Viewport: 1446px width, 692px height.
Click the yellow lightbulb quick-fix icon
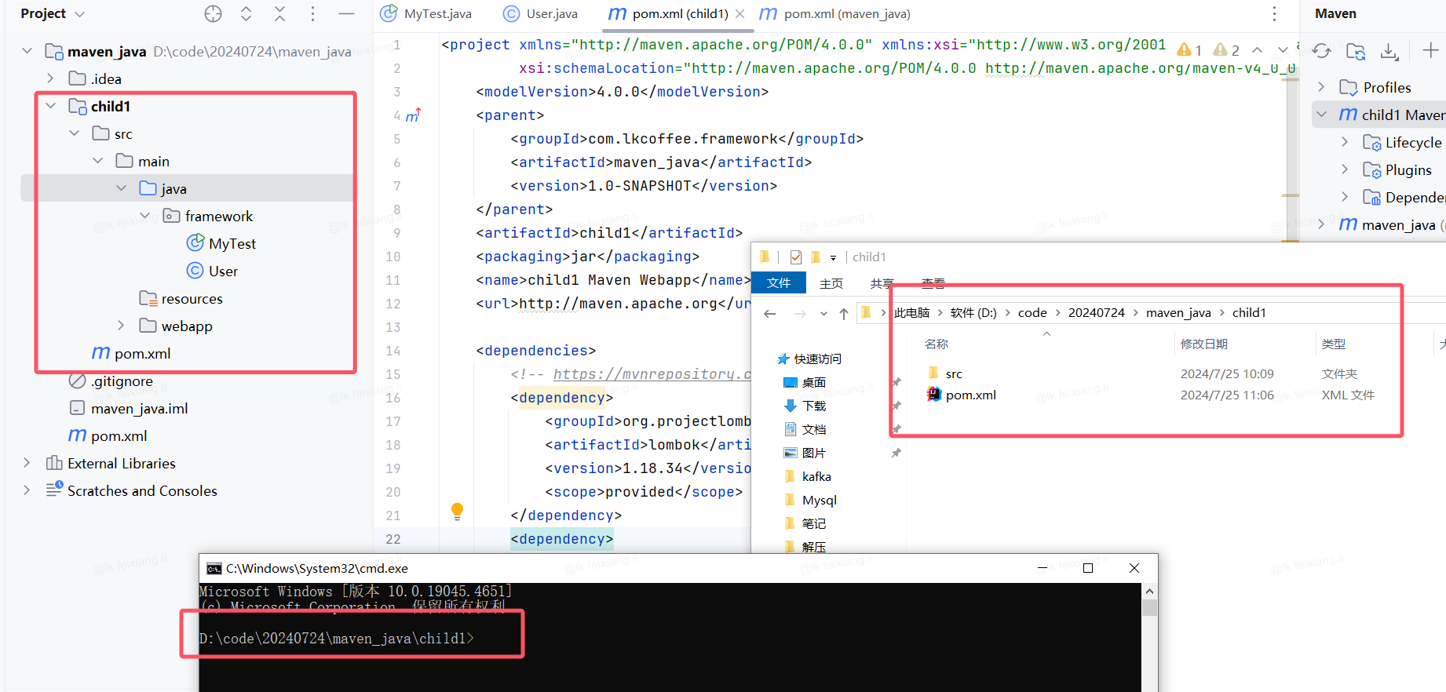tap(457, 512)
